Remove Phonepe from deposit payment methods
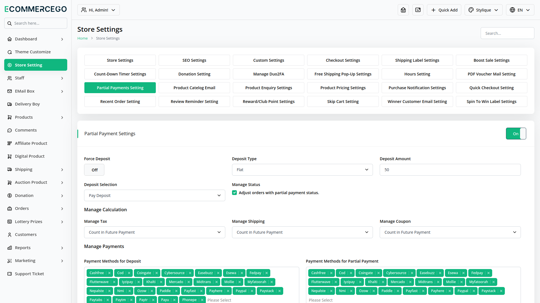The height and width of the screenshot is (303, 540). [x=202, y=300]
